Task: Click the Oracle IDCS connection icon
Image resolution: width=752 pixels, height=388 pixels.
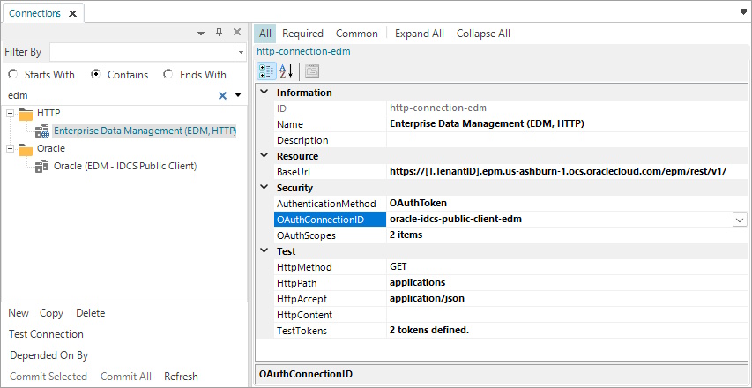Action: (42, 167)
